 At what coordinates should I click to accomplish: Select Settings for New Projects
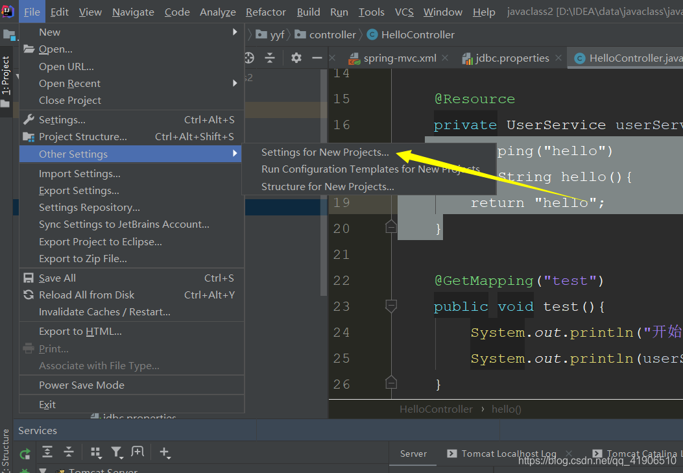point(325,152)
